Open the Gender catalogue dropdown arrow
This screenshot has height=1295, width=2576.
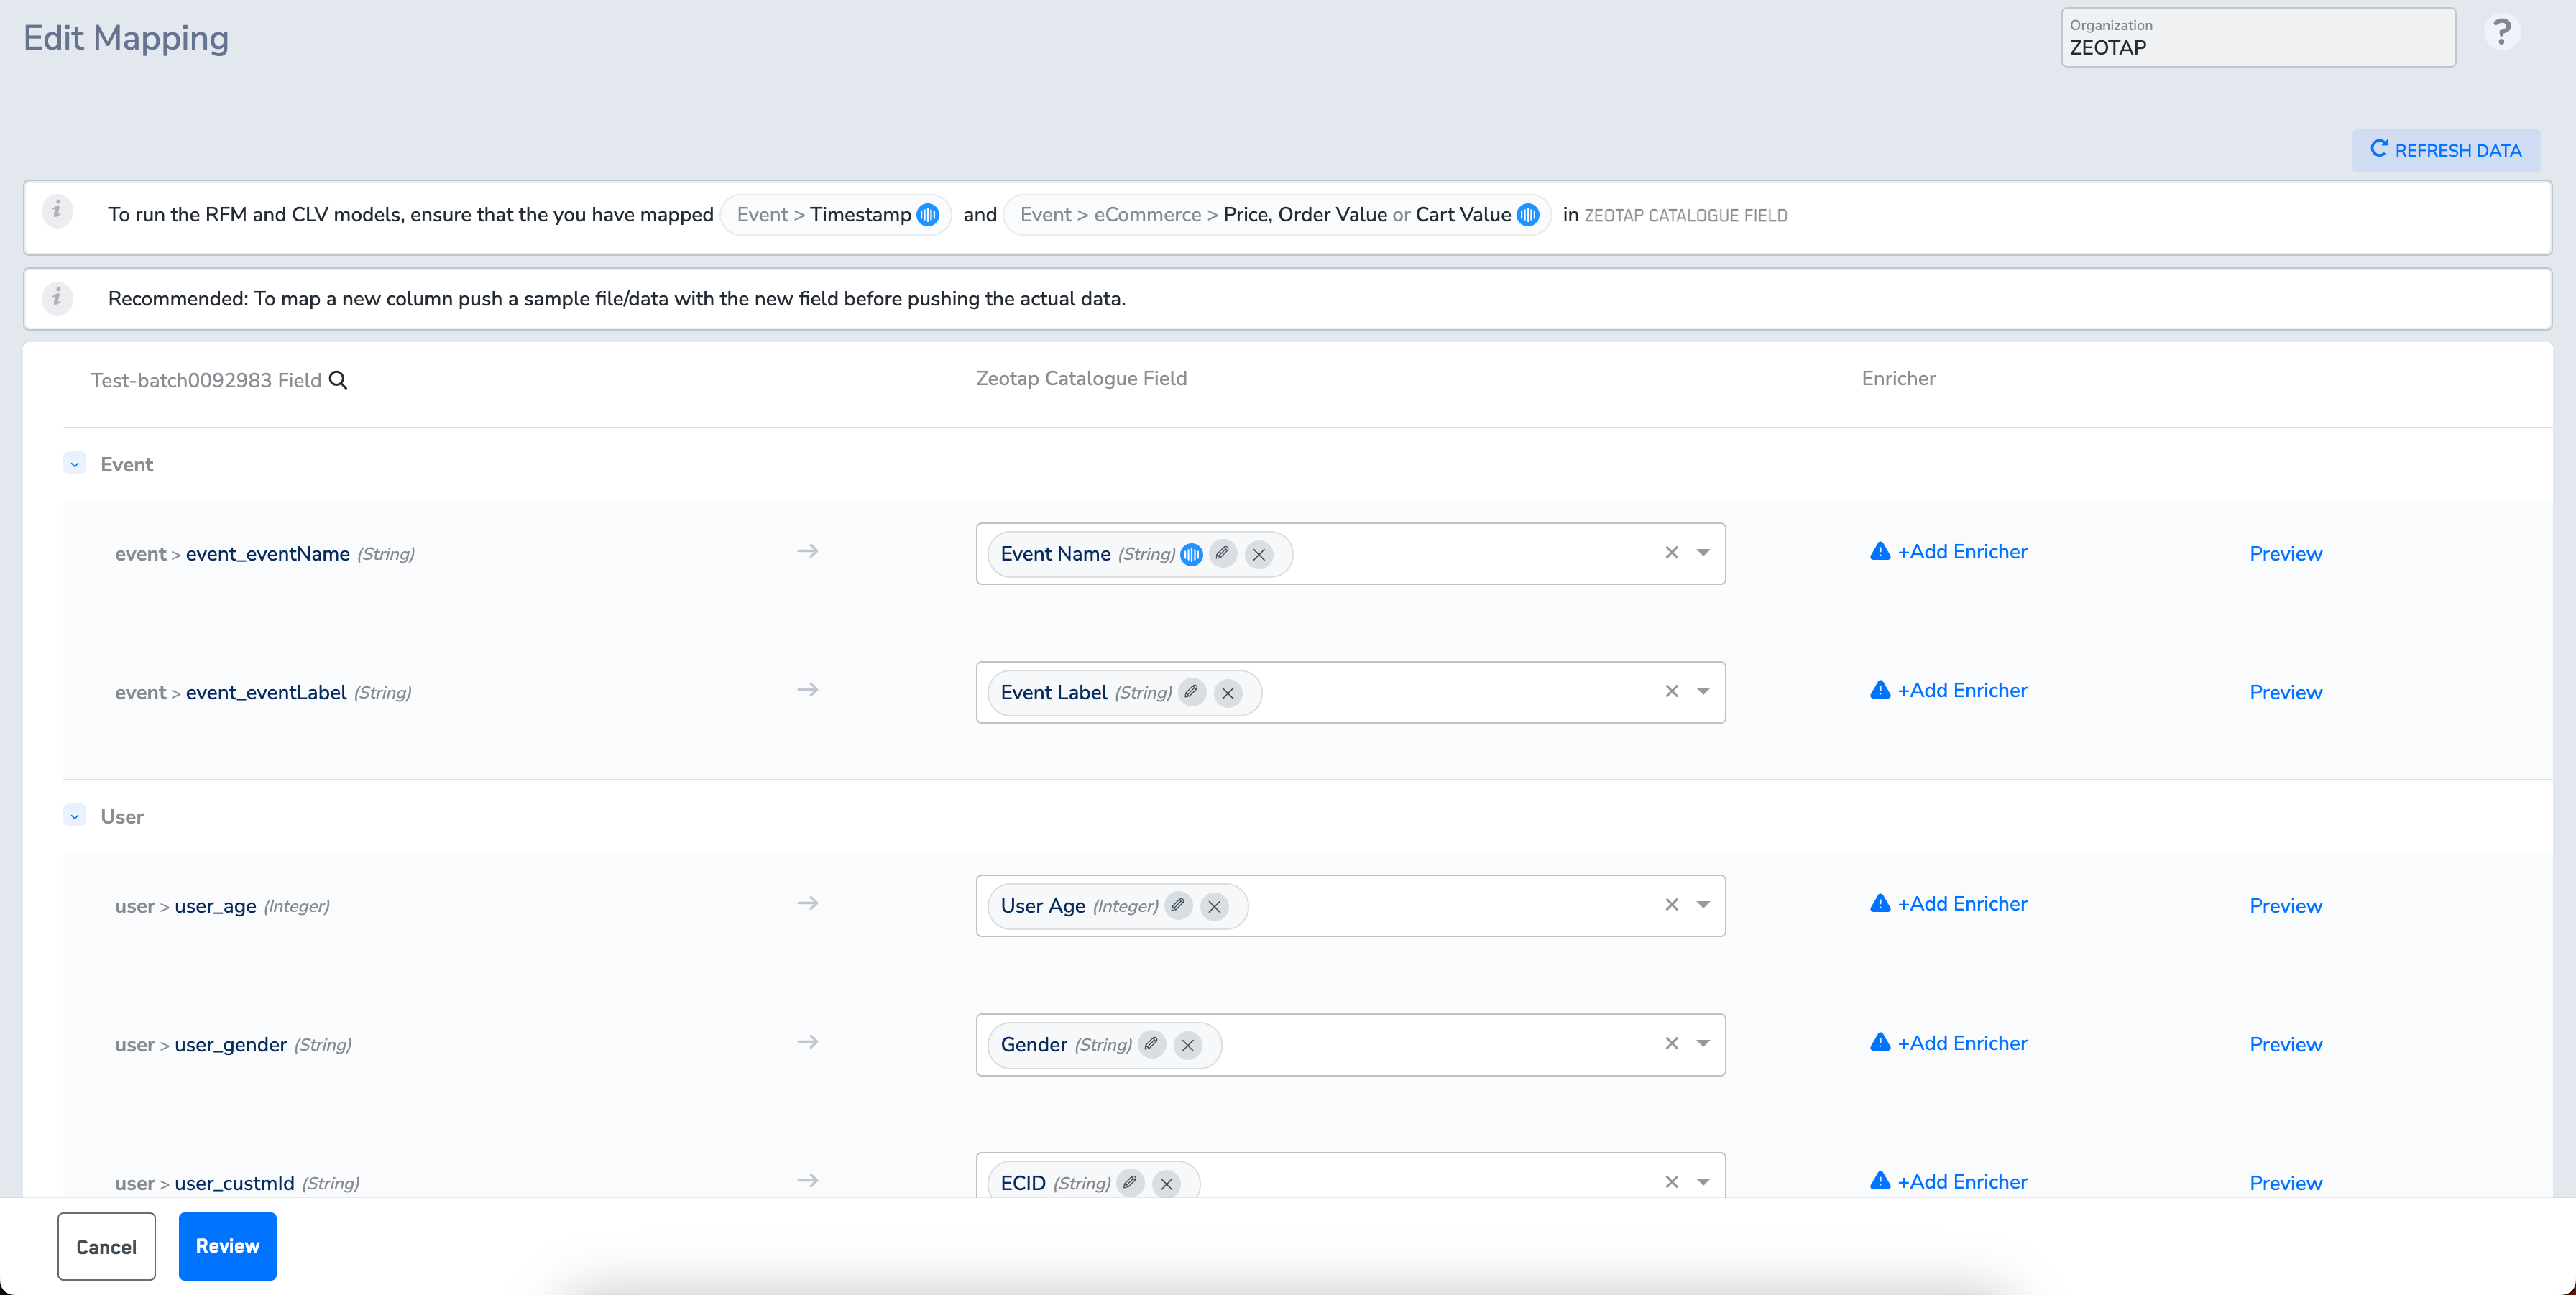tap(1703, 1043)
